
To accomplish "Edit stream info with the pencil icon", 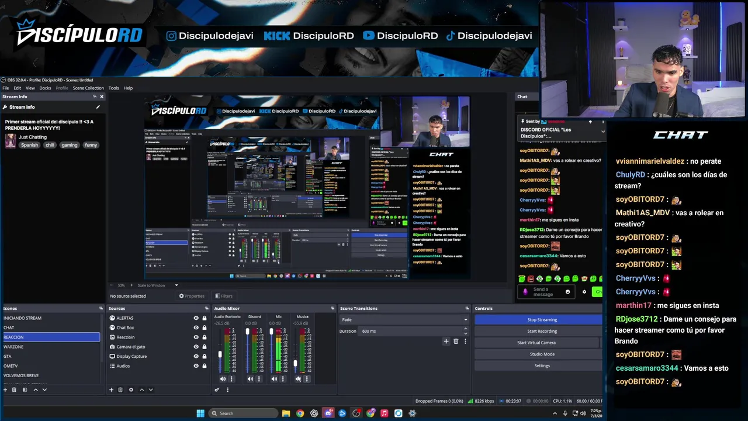I will [98, 107].
